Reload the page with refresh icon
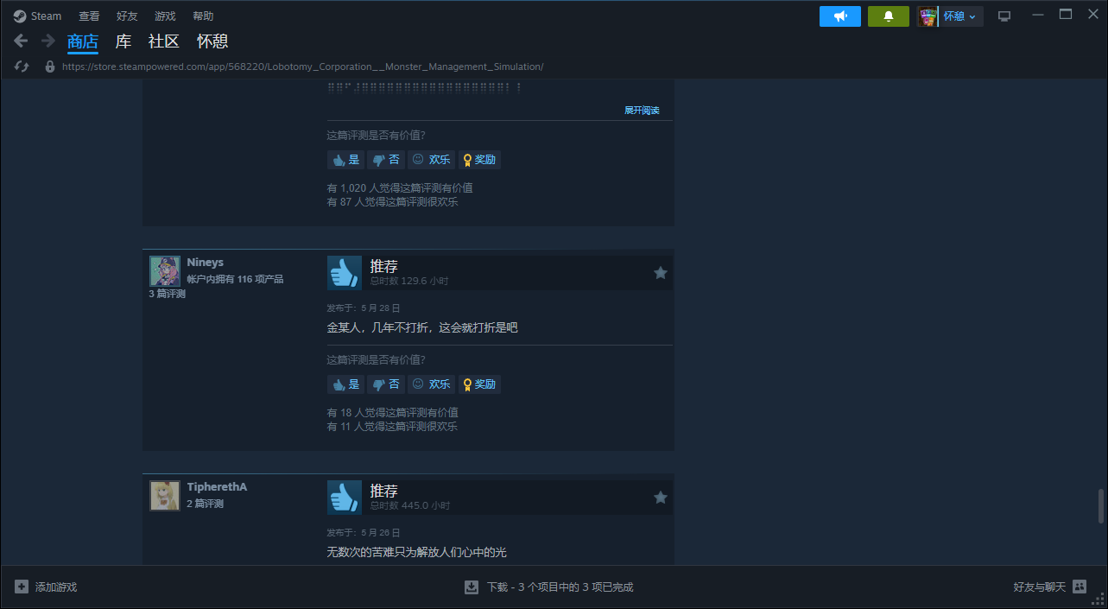The image size is (1108, 609). click(x=22, y=67)
